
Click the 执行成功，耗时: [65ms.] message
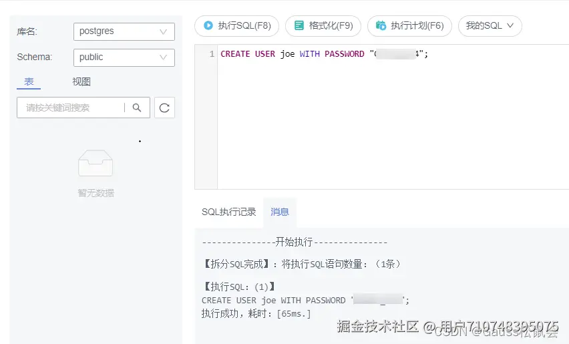(256, 313)
